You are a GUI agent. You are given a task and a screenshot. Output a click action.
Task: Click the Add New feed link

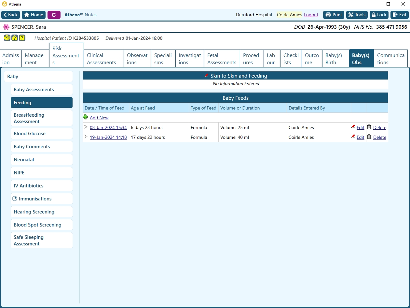pyautogui.click(x=99, y=118)
